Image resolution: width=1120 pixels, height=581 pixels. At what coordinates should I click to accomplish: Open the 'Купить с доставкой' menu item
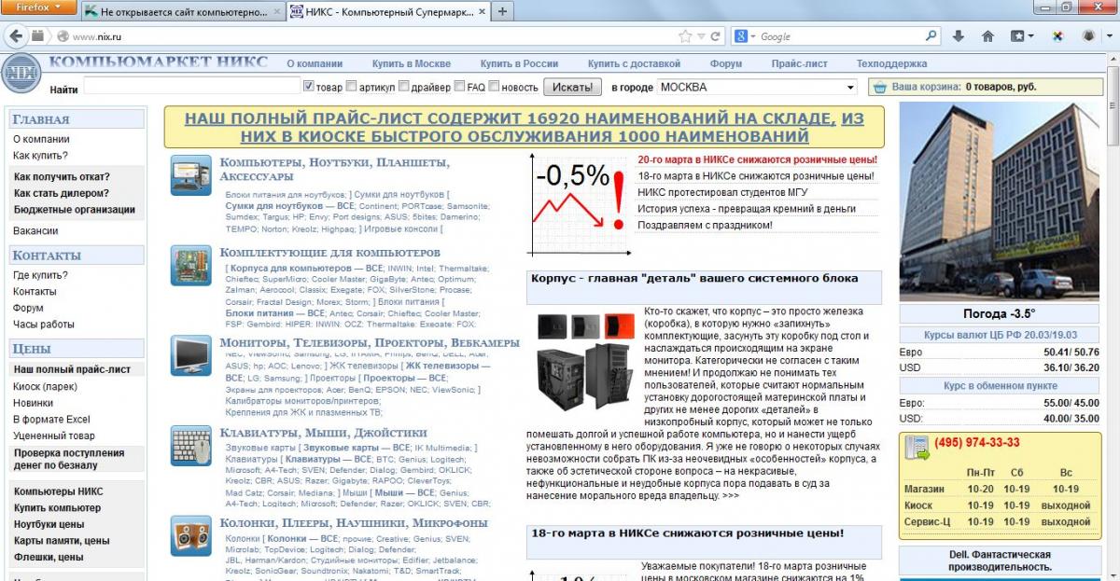point(634,63)
